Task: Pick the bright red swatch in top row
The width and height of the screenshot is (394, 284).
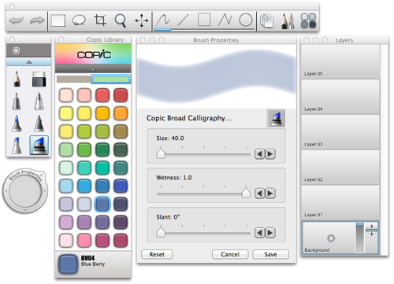Action: (102, 95)
